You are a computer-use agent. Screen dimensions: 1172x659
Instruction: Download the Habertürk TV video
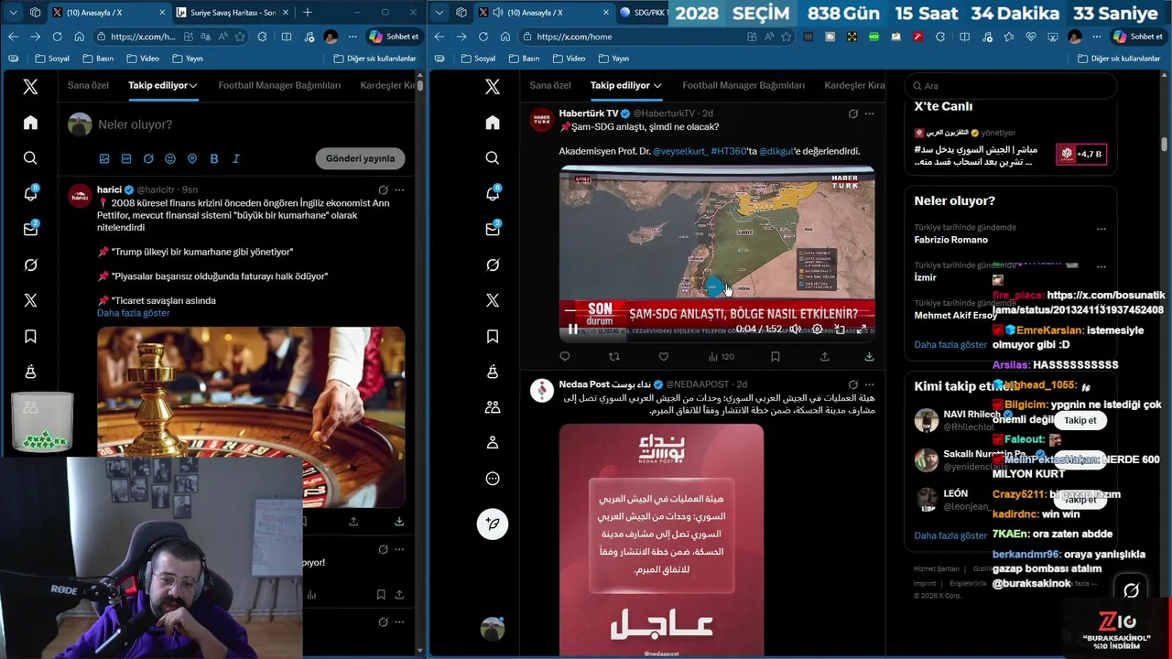pos(869,357)
